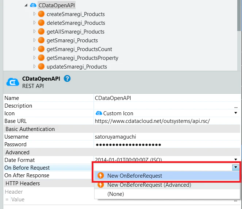242x209 pixels.
Task: Open the Description ellipsis editor button
Action: coord(236,107)
